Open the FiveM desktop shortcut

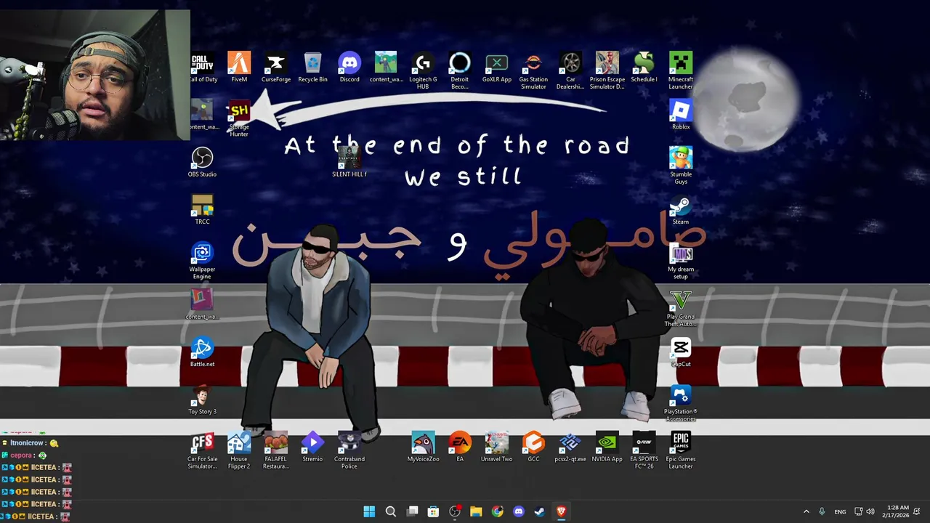point(239,67)
